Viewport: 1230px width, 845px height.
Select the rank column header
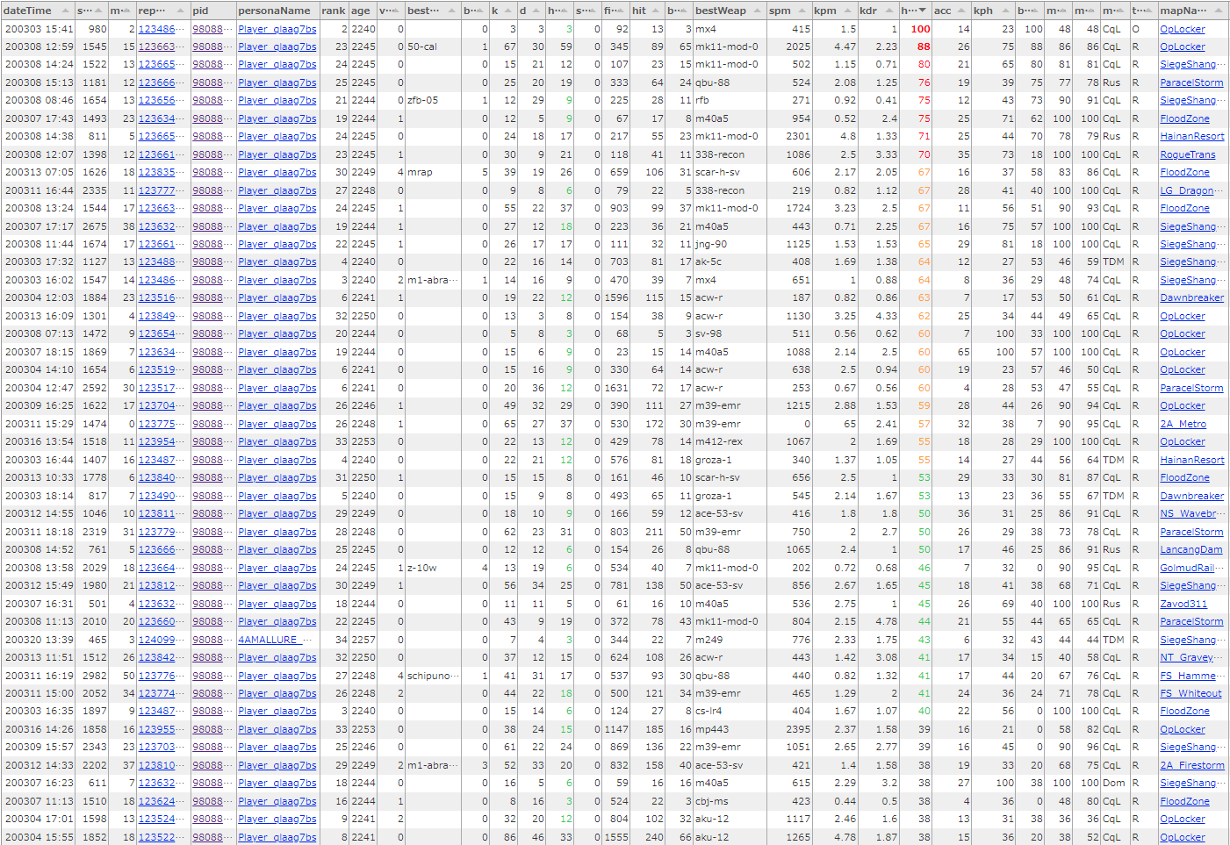(334, 11)
